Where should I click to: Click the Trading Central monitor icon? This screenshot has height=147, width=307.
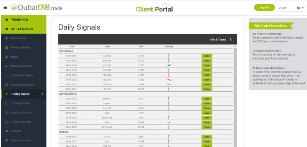7,103
